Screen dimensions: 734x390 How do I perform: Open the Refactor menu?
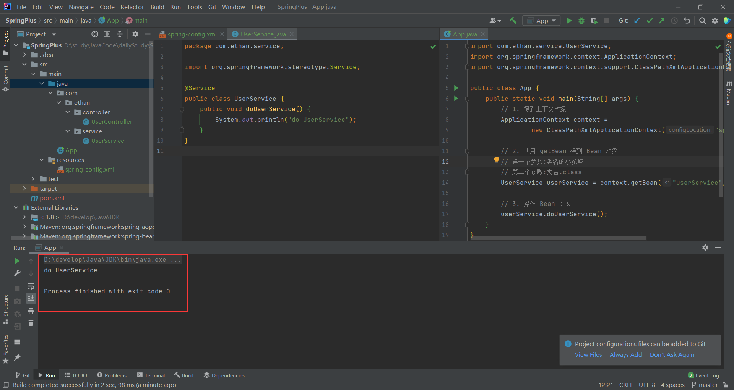[x=132, y=7]
